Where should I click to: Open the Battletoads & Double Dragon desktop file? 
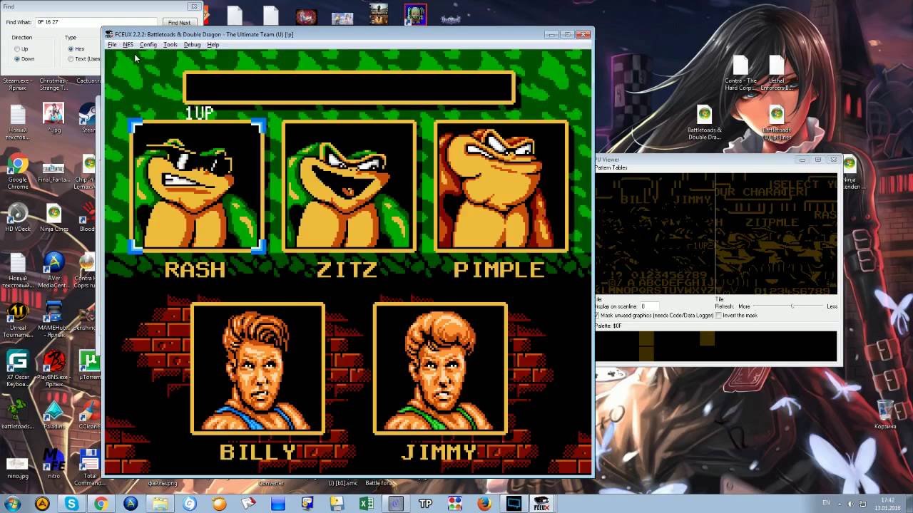[x=704, y=123]
